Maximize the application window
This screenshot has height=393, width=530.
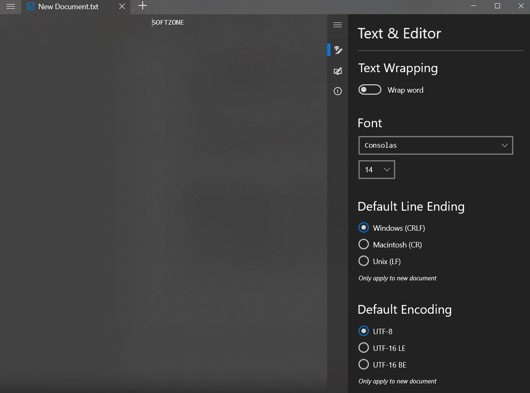click(497, 6)
